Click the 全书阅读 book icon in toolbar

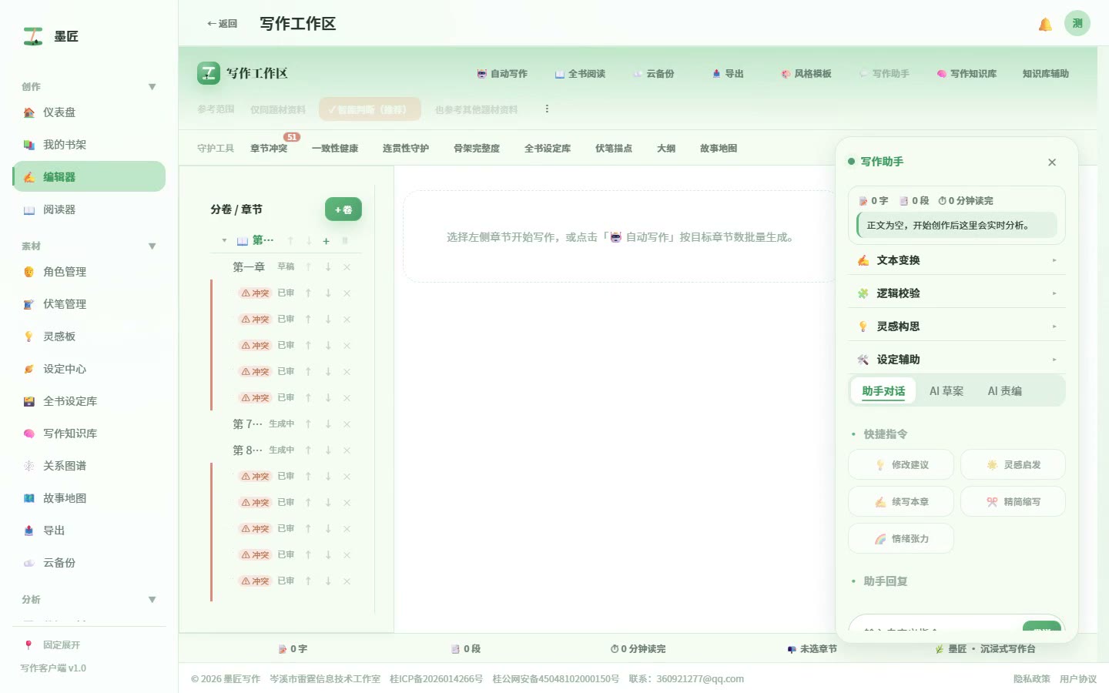tap(560, 74)
